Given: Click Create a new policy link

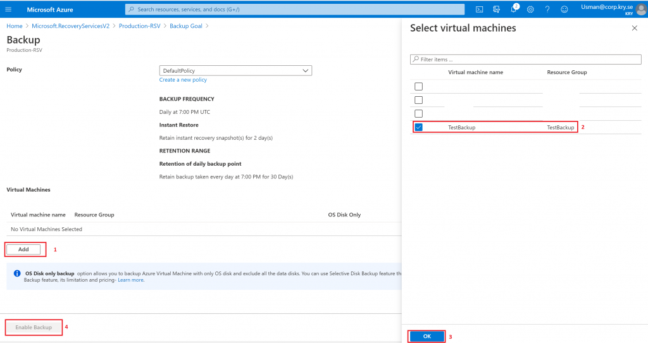Looking at the screenshot, I should 183,80.
